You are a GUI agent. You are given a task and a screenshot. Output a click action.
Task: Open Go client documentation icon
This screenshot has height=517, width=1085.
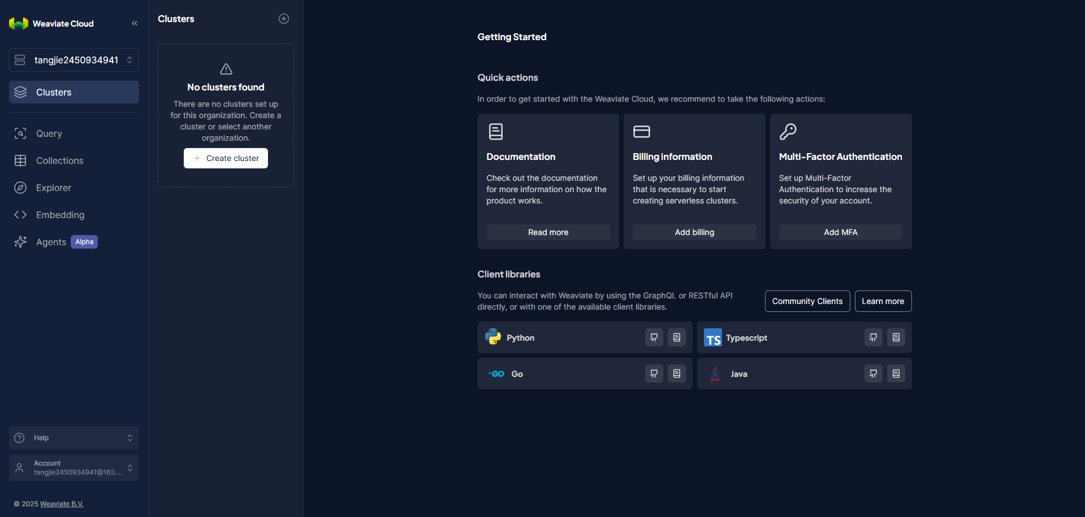click(x=677, y=373)
